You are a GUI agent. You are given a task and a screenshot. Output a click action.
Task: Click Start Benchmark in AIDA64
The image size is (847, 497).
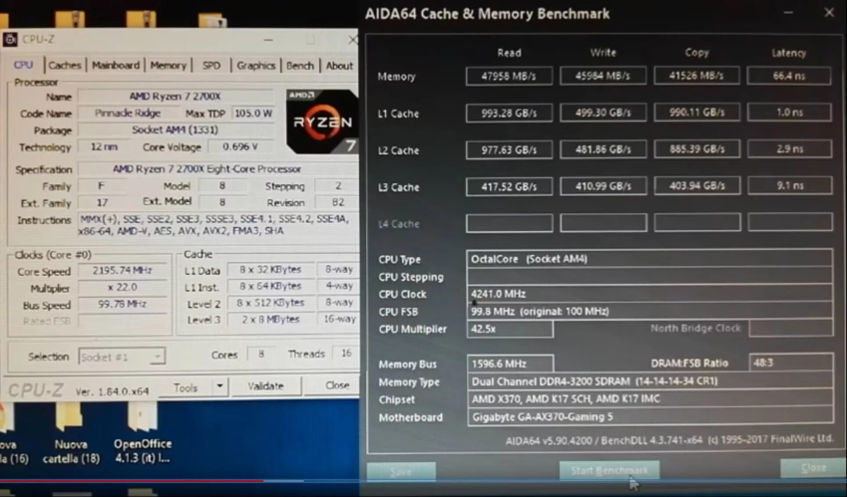click(609, 469)
